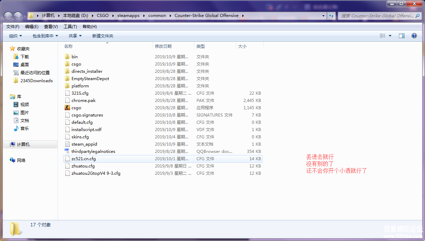Open the 查看(V) menu

51,27
